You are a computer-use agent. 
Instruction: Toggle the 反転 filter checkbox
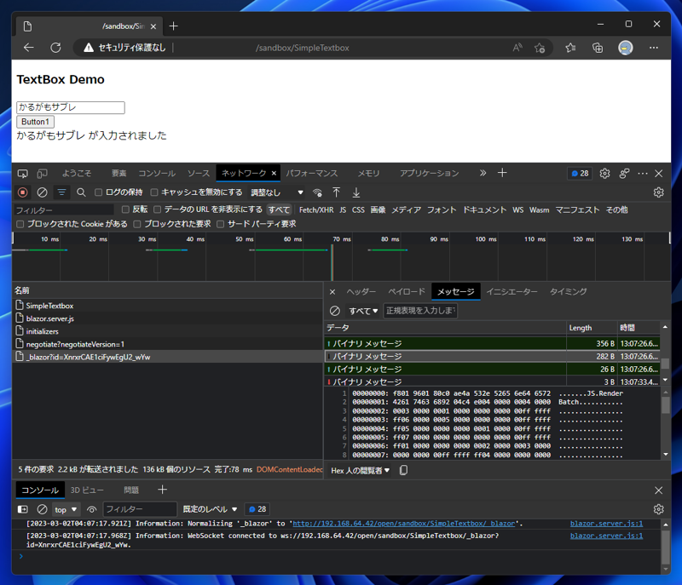[125, 209]
